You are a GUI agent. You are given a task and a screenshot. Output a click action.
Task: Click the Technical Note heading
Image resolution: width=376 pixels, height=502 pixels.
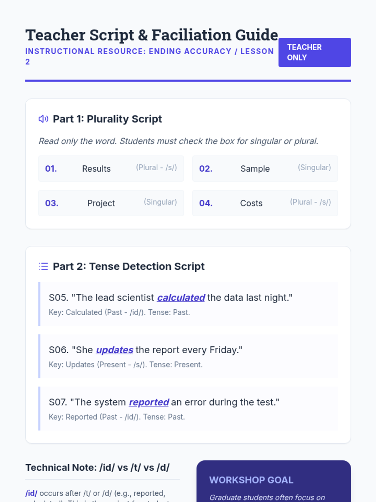point(97,467)
